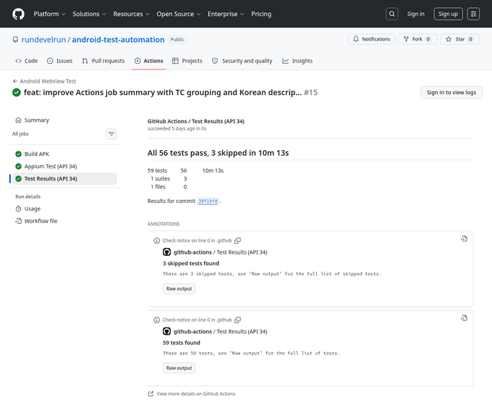Fork the repository with Fork button
The image size is (492, 419).
click(x=417, y=39)
